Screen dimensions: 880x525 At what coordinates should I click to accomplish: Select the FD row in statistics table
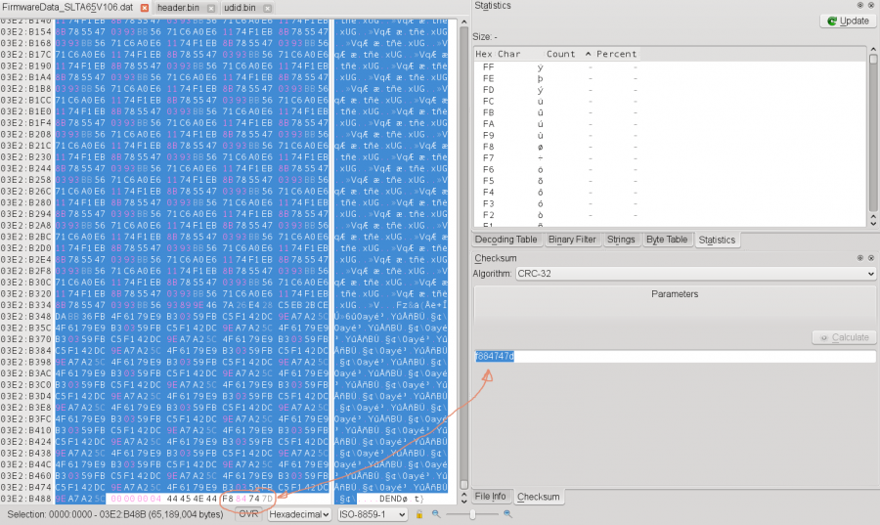(x=670, y=90)
